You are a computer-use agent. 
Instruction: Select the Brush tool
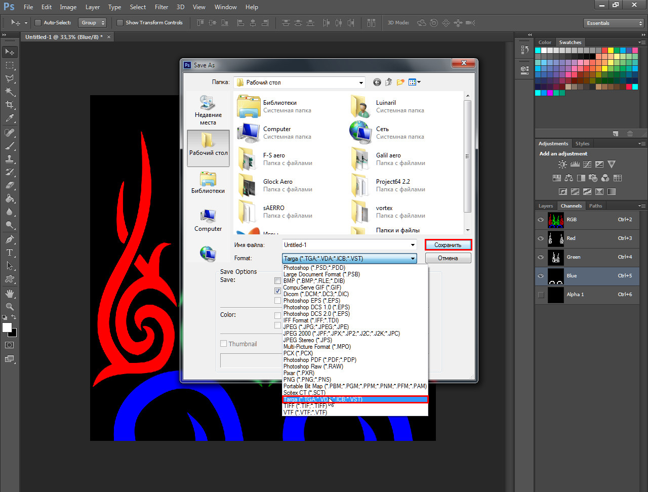click(10, 146)
